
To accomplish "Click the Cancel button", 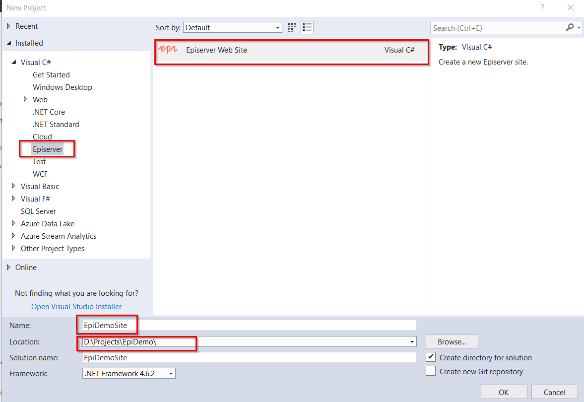I will pos(554,392).
